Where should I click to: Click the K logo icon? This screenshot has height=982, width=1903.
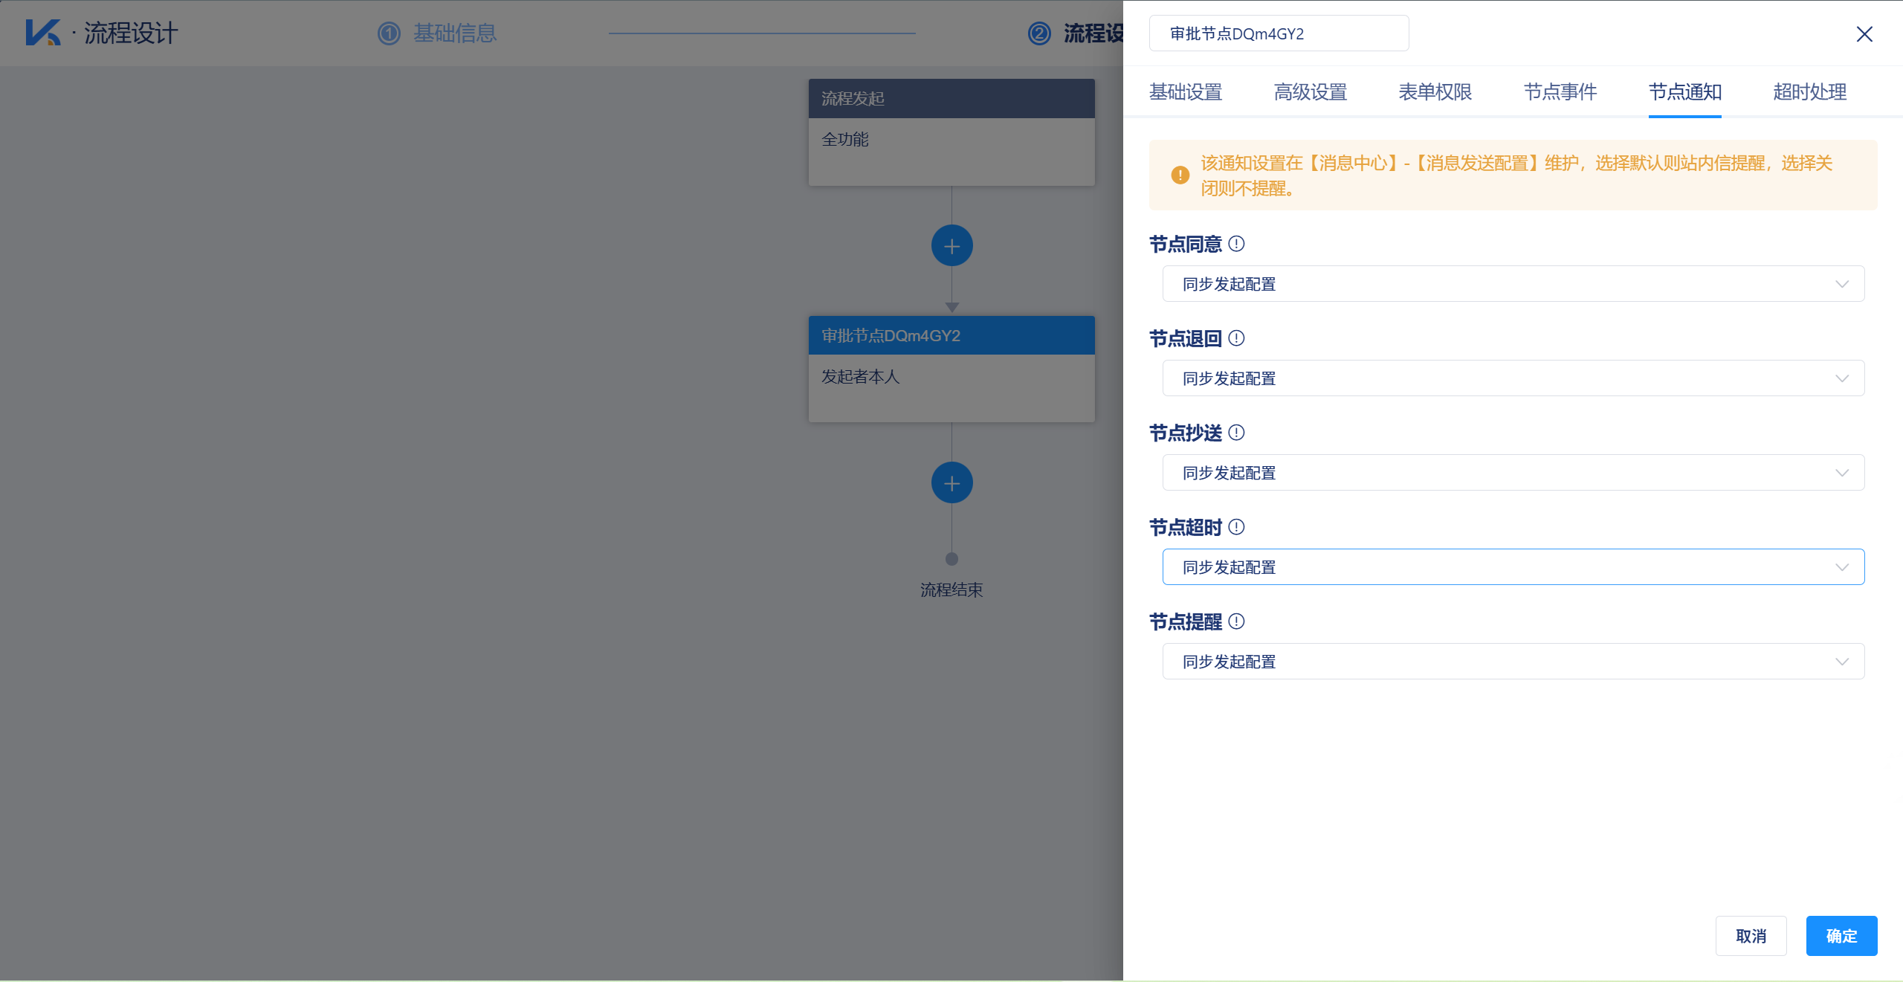tap(42, 33)
